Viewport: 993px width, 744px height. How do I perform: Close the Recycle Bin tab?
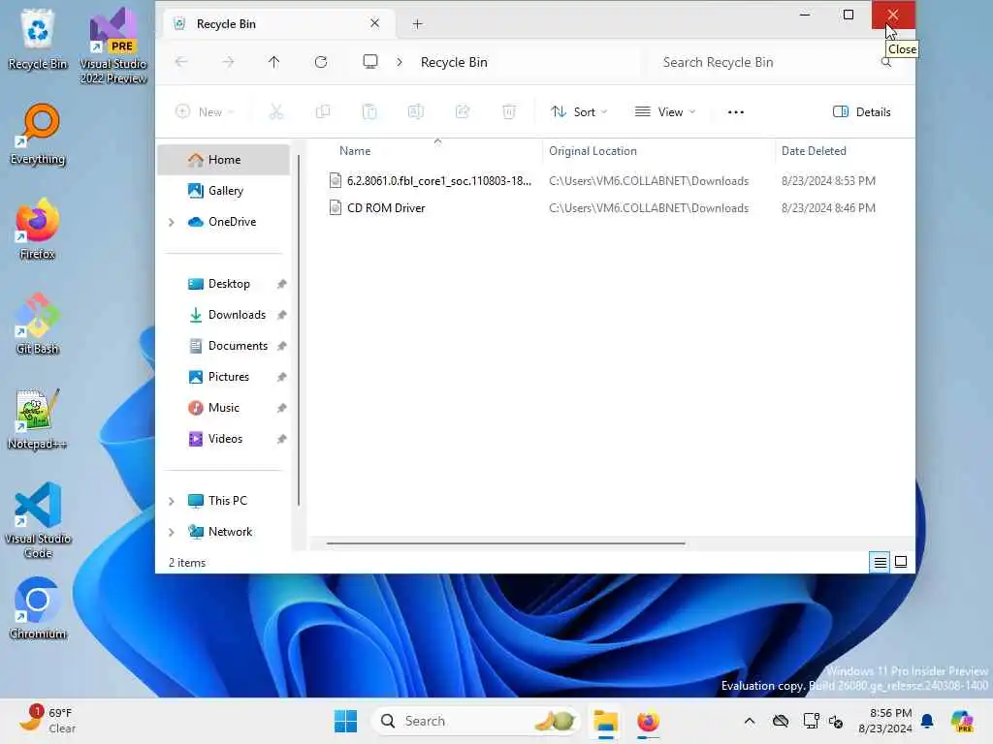[375, 23]
